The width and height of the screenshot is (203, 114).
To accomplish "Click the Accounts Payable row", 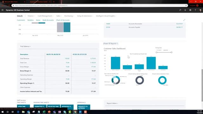I will coord(145,27).
